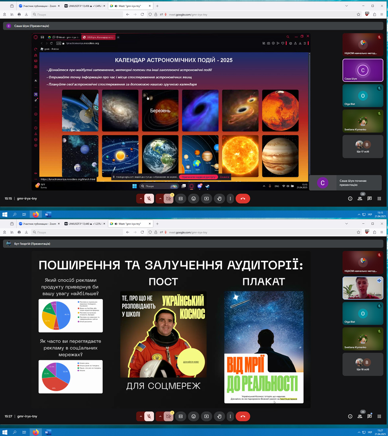Click the Пошук search field in the 15:15 window

click(x=77, y=14)
